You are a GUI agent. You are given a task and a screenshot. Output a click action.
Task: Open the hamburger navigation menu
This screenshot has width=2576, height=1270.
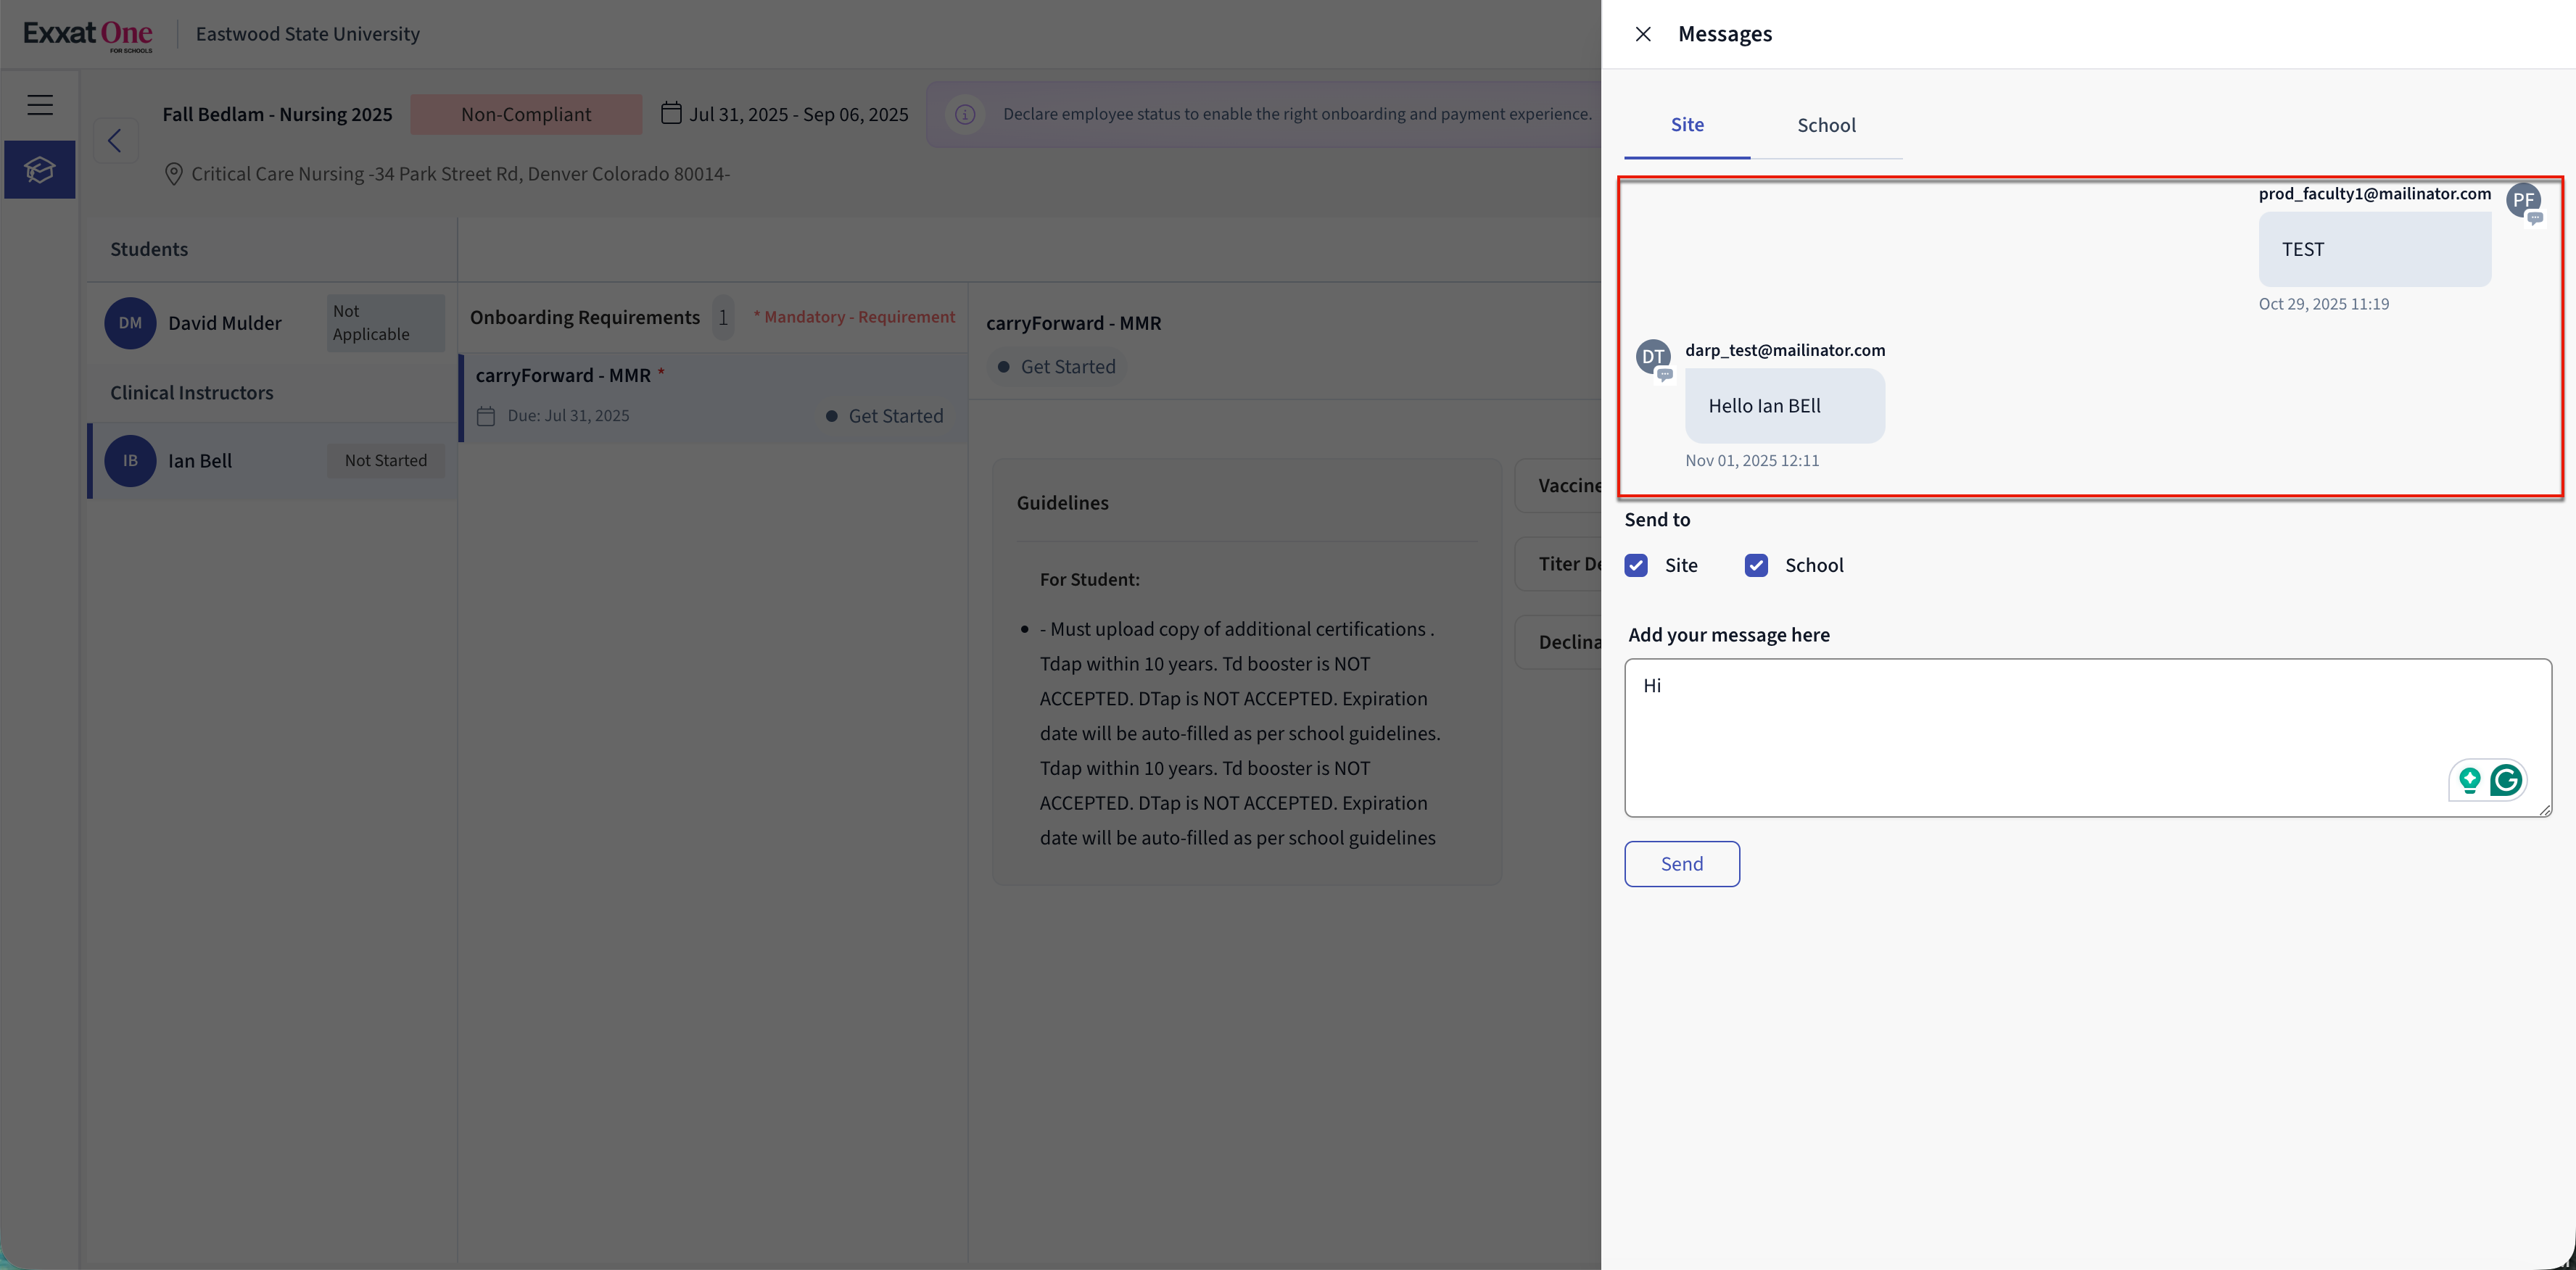point(40,105)
